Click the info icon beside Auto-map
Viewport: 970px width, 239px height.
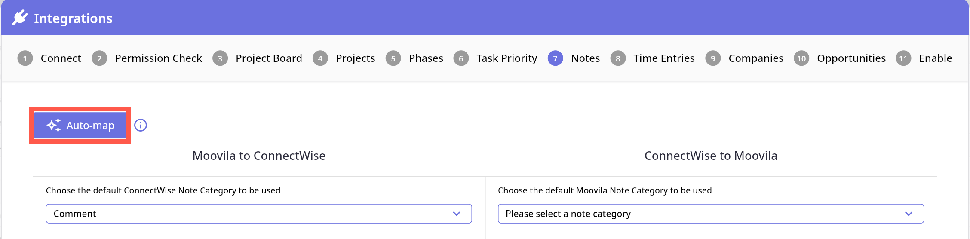(x=141, y=125)
